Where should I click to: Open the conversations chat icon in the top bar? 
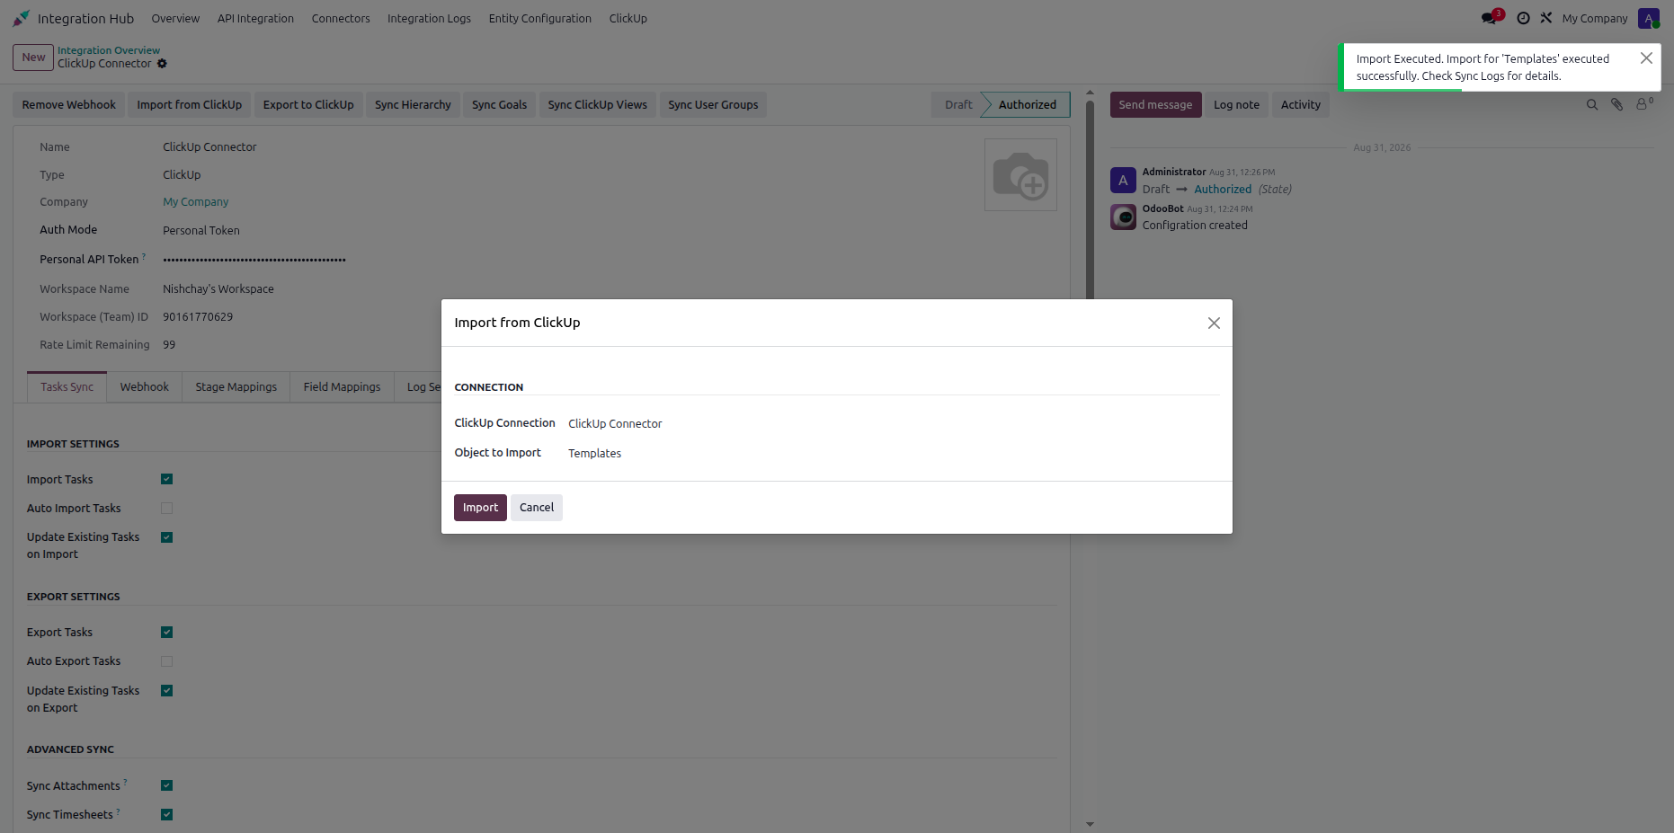(1489, 18)
